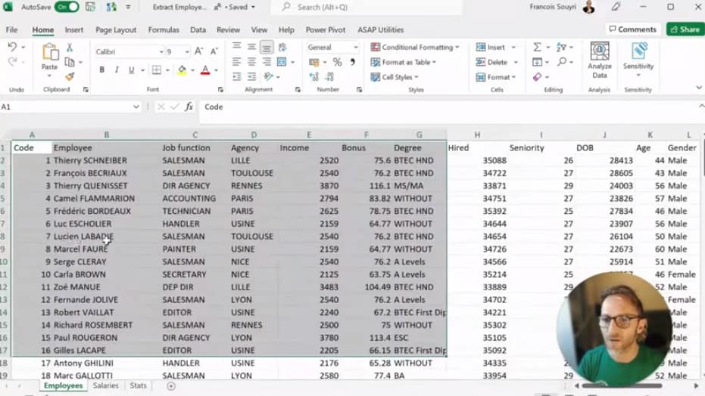This screenshot has height=396, width=705.
Task: Apply the yellow Fill Color swatch
Action: (181, 70)
